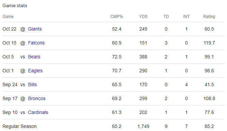Image resolution: width=227 pixels, height=131 pixels.
Task: Click the Game column header
Action: (x=8, y=17)
